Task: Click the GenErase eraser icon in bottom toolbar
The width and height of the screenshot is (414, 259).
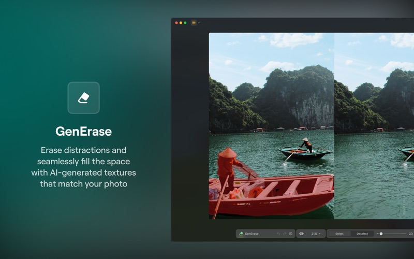Action: [241, 234]
